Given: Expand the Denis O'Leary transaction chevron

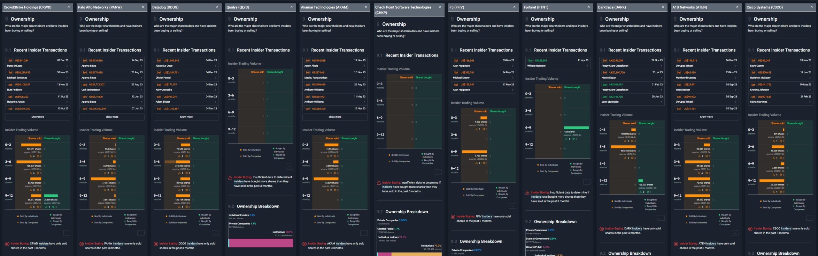Looking at the screenshot, I should tap(67, 66).
